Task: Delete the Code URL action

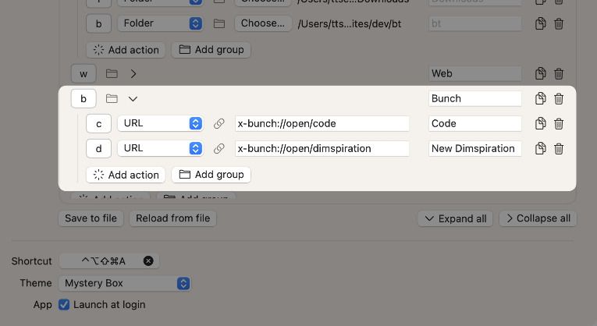Action: 559,123
